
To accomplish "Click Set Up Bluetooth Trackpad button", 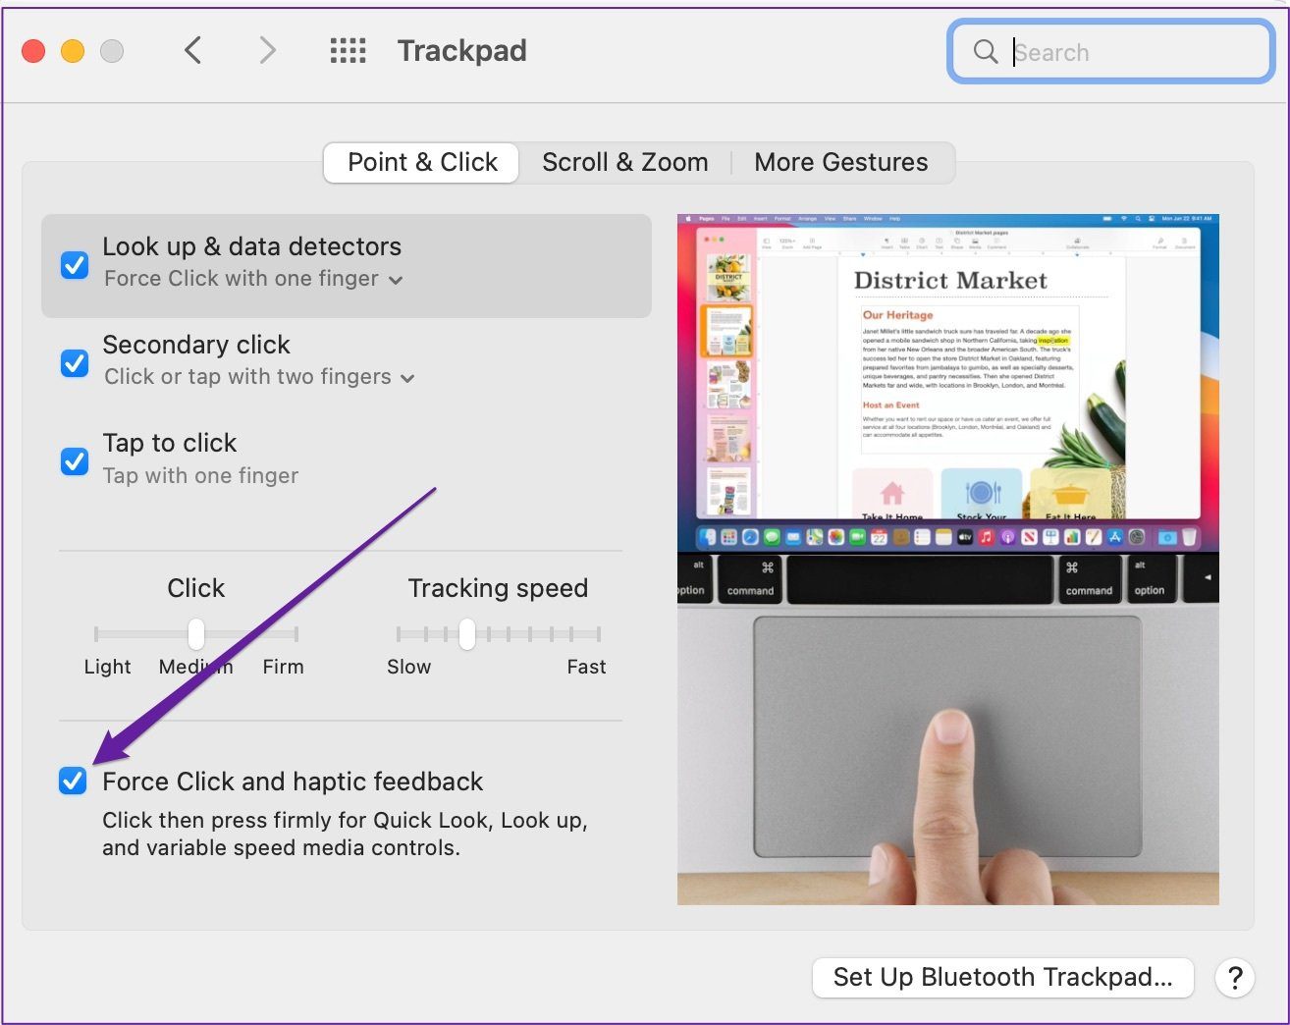I will click(x=1002, y=977).
